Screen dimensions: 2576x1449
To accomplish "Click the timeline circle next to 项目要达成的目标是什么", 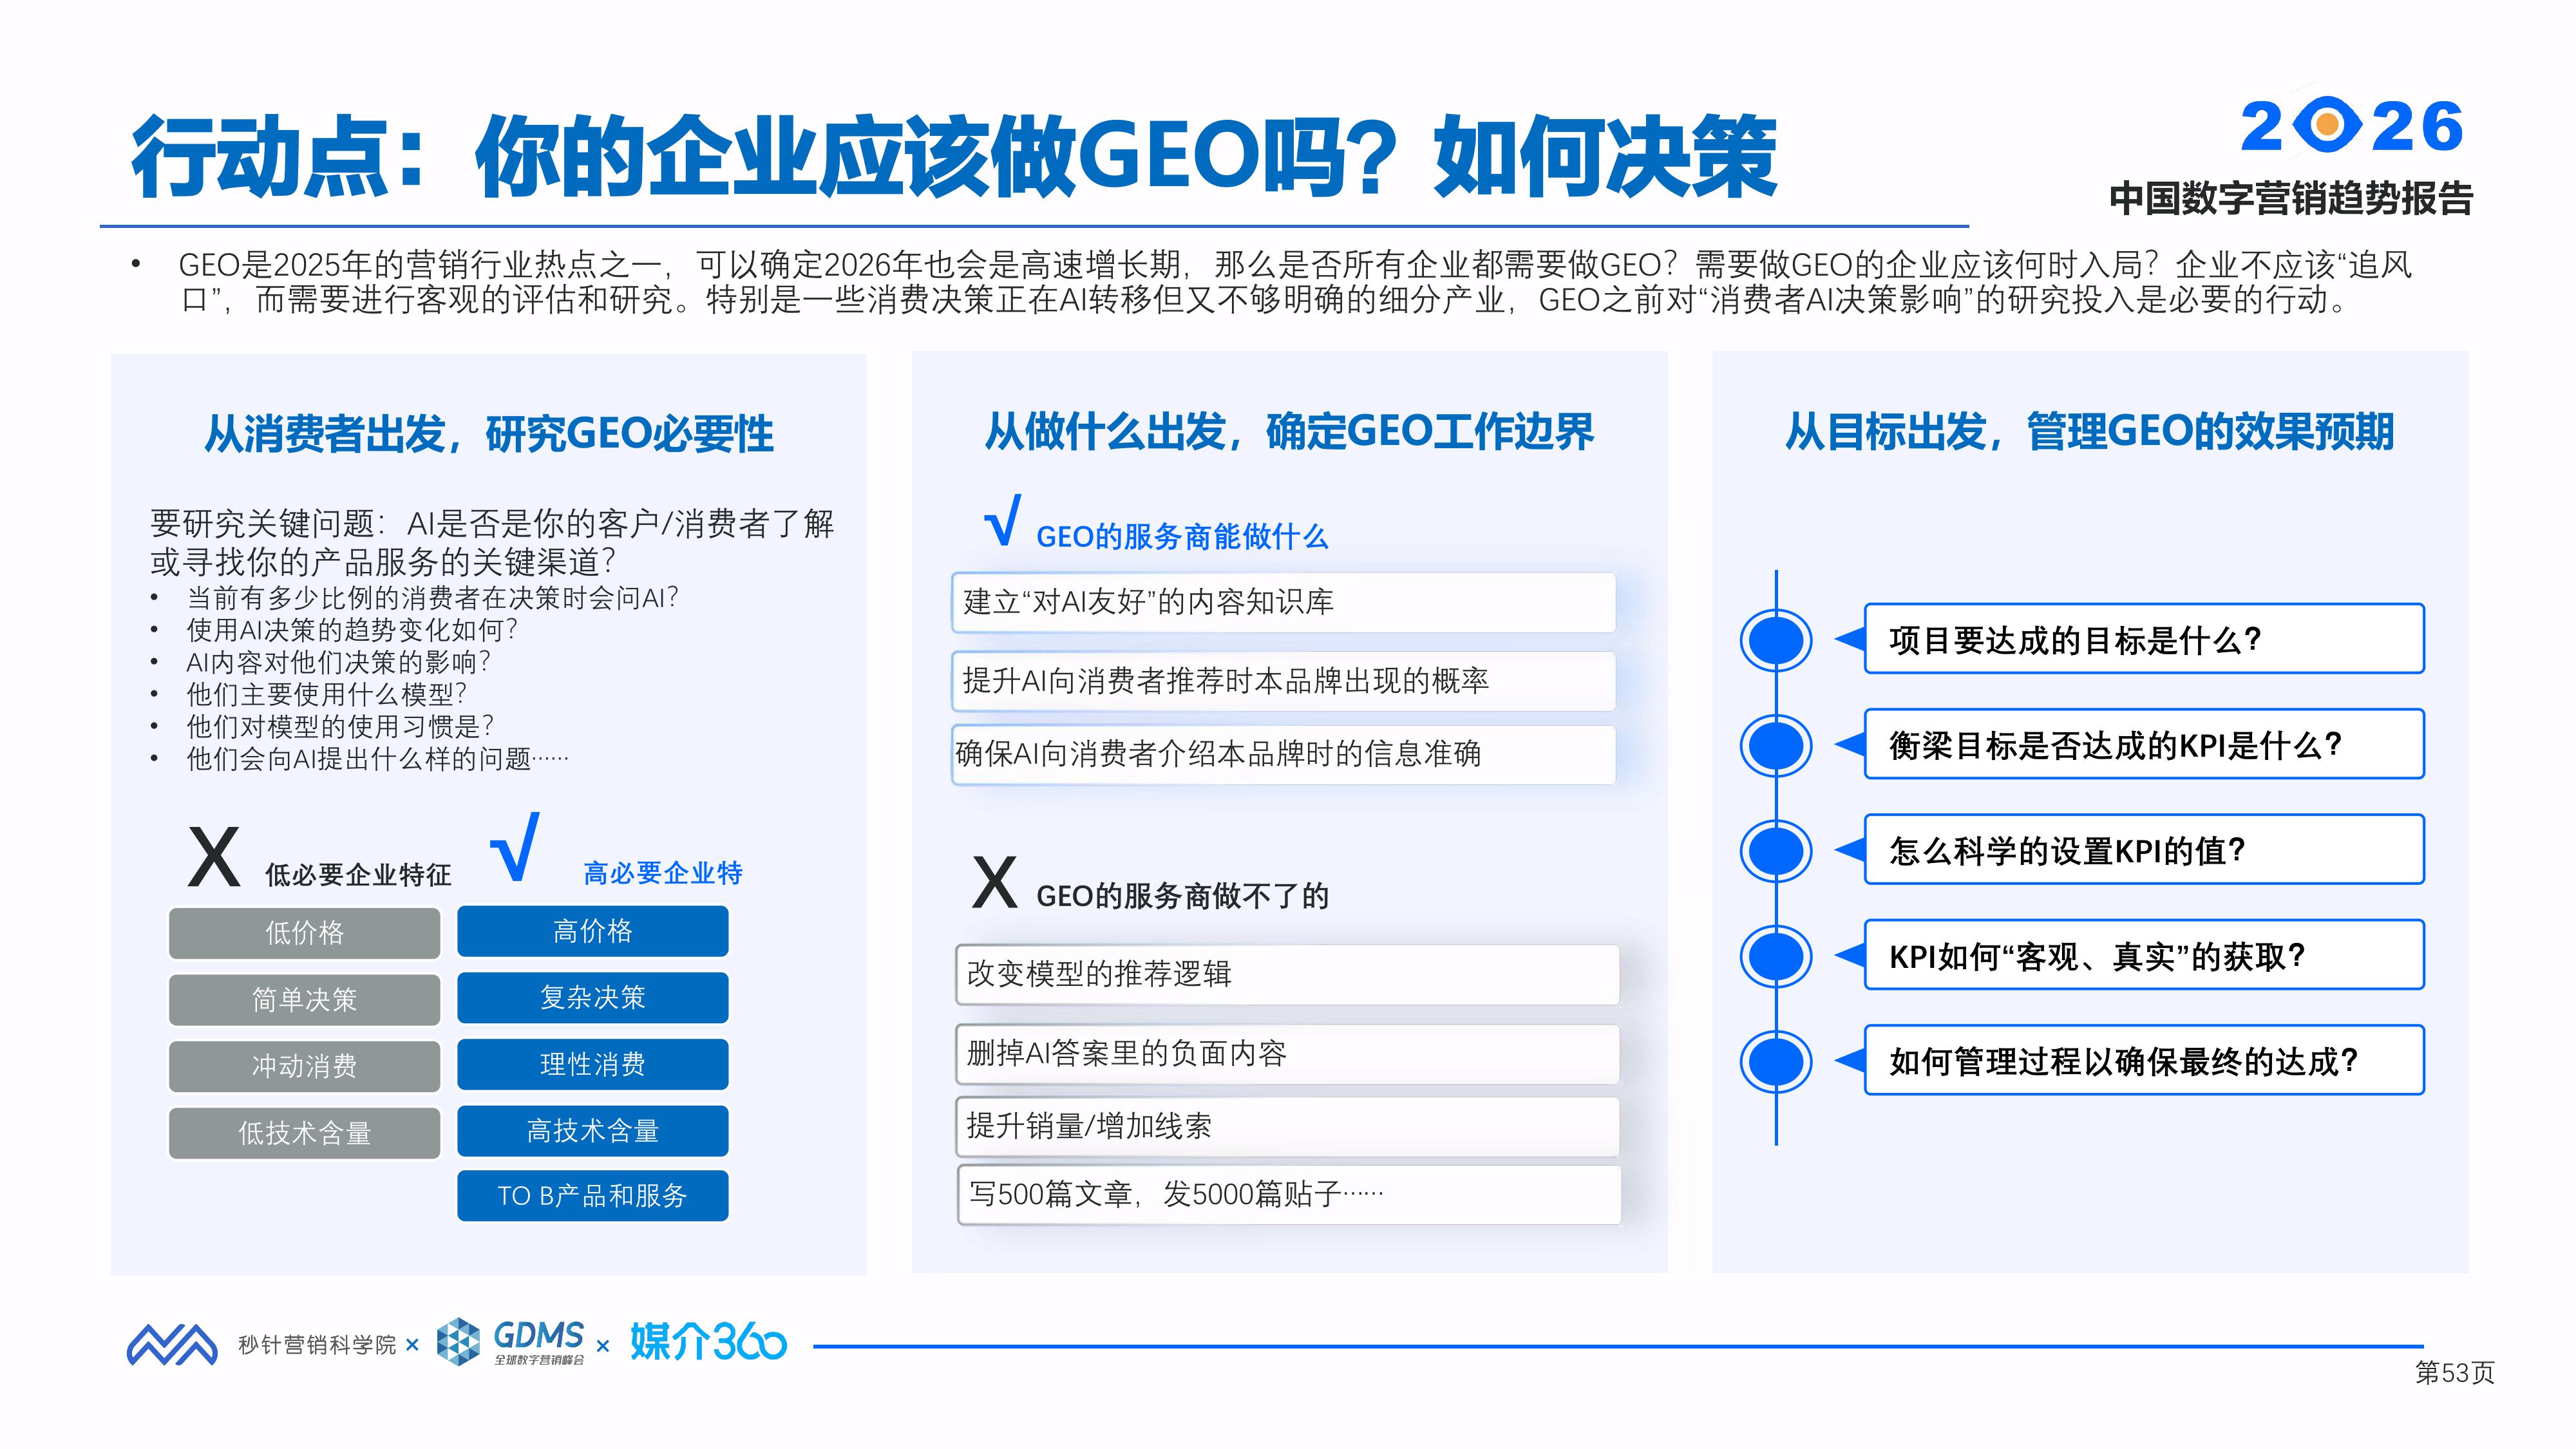I will point(1776,640).
